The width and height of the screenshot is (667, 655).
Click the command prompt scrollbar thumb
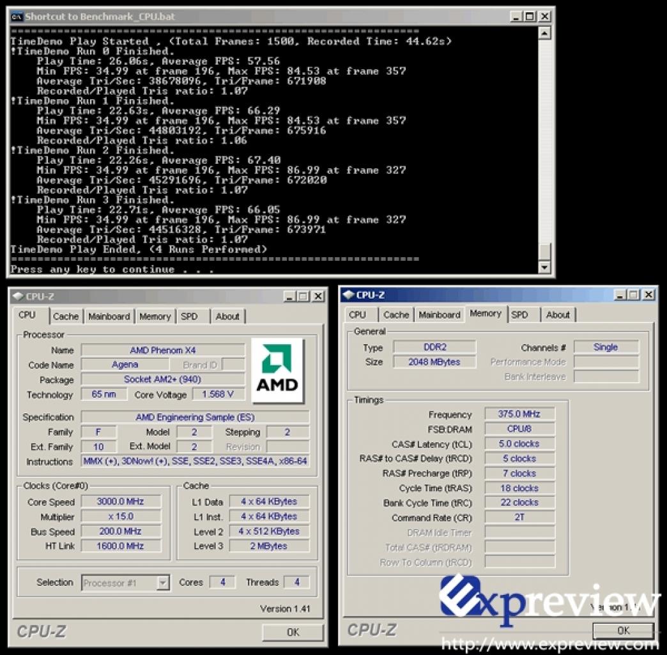pyautogui.click(x=544, y=251)
